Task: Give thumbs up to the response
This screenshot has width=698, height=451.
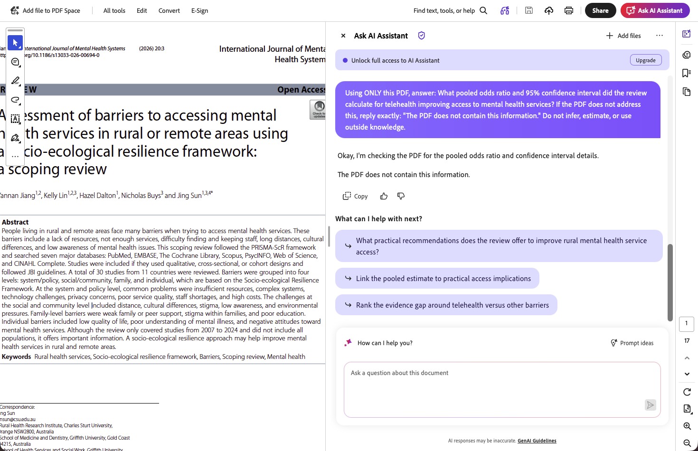Action: click(x=384, y=196)
